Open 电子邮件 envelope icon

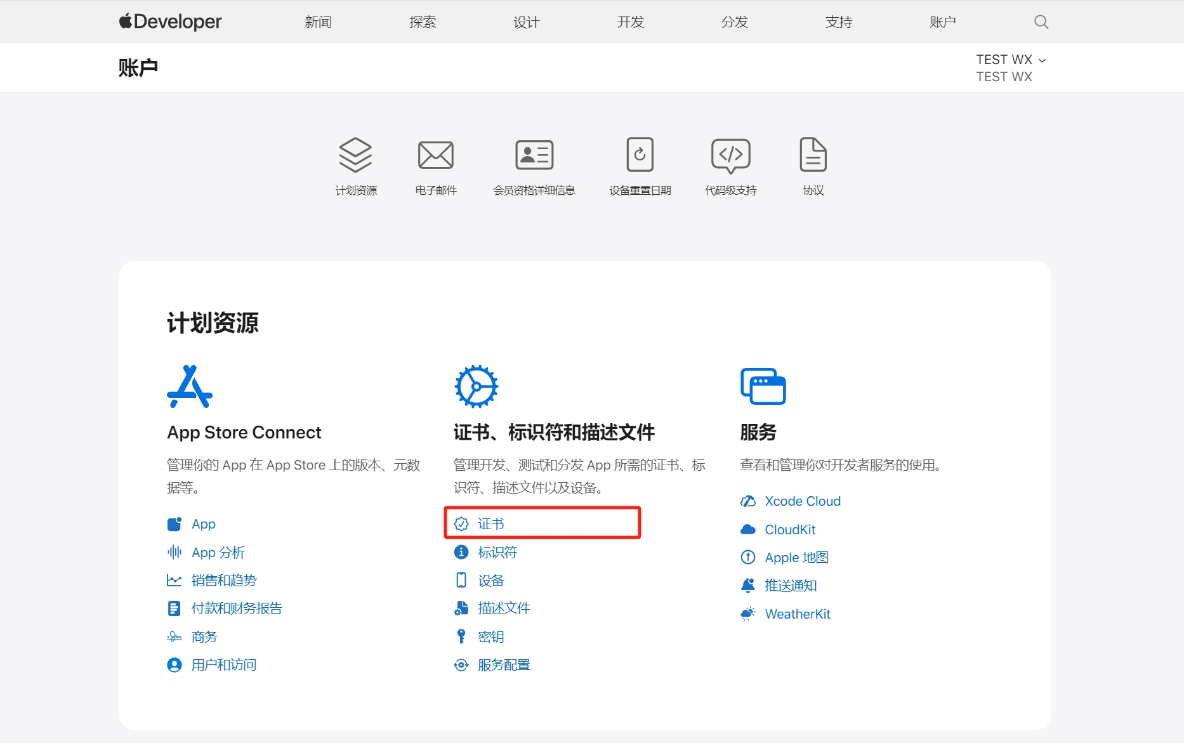[x=436, y=155]
